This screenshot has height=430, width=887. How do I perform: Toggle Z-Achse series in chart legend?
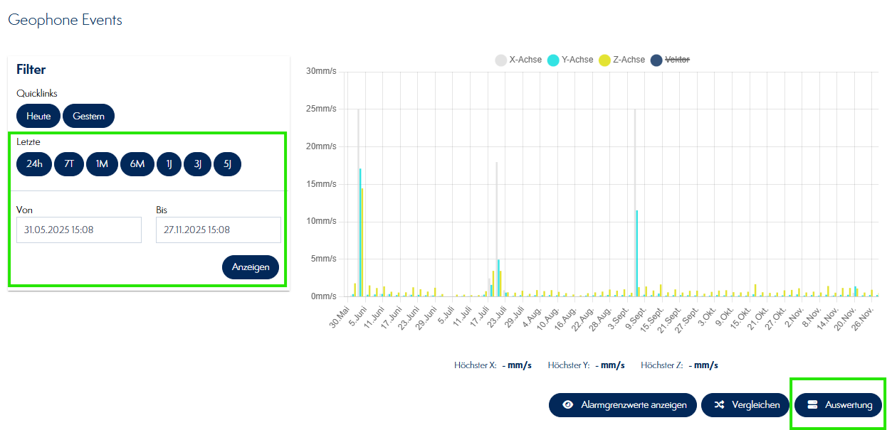point(622,60)
